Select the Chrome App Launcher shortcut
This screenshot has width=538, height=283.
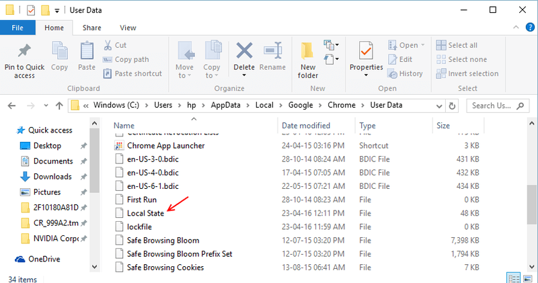click(x=165, y=145)
